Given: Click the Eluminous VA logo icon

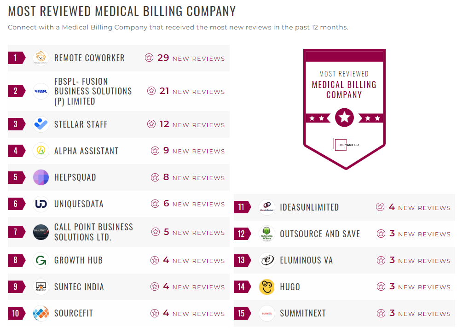Looking at the screenshot, I should point(267,260).
